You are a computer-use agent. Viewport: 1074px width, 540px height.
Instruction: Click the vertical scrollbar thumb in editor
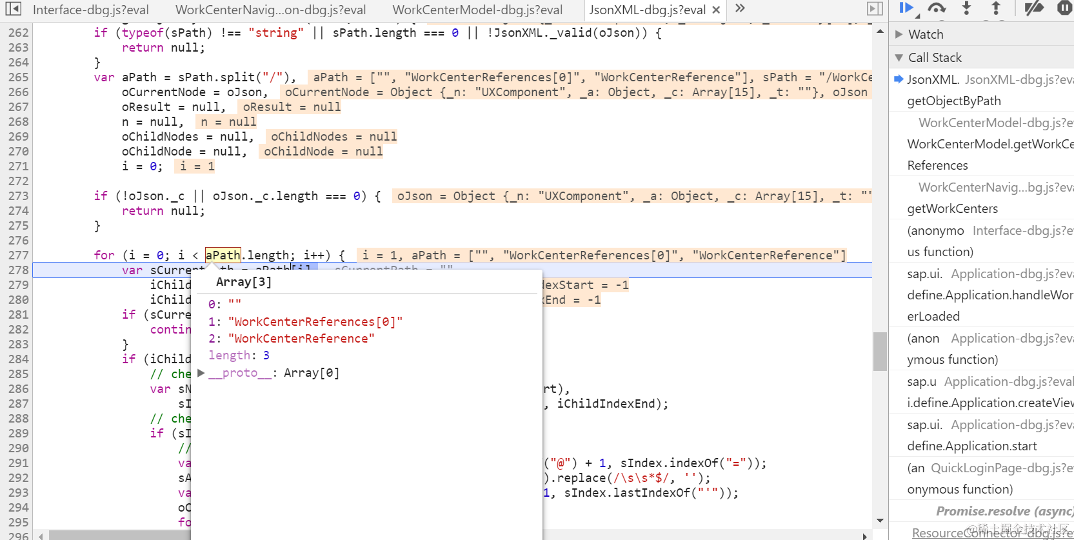point(880,352)
